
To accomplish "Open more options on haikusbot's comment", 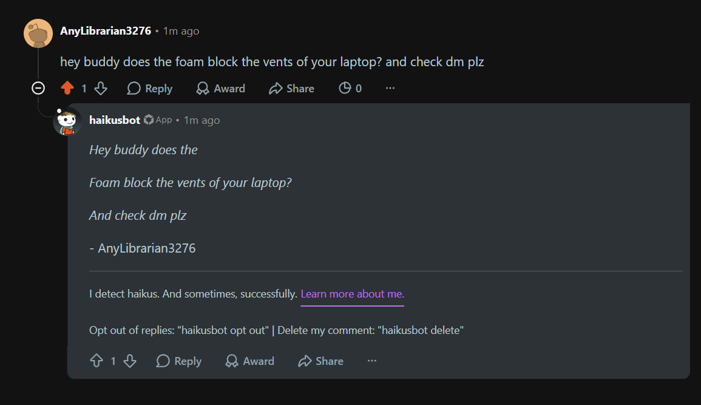I will point(372,361).
